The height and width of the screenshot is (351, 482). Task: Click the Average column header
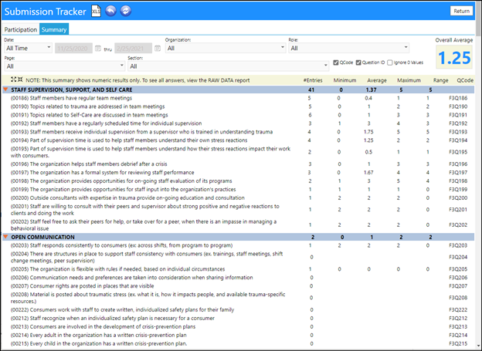coord(377,80)
